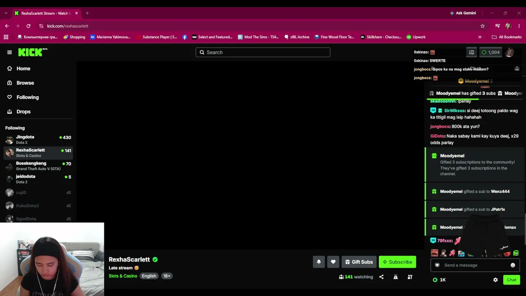
Task: Click Wenz444 username in gifted sub message
Action: click(x=500, y=192)
